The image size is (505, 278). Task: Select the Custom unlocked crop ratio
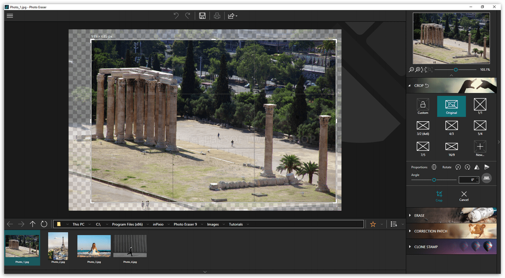point(423,106)
